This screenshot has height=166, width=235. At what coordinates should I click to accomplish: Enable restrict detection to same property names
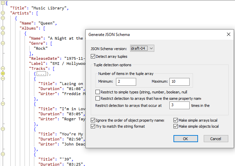(98, 98)
